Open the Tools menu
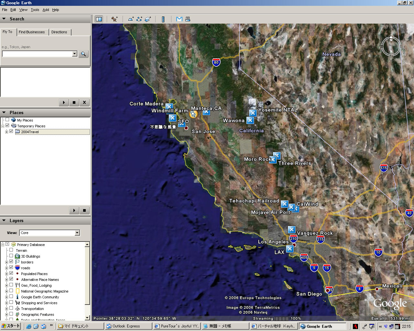Viewport: 414px width, 331px height. click(x=35, y=10)
